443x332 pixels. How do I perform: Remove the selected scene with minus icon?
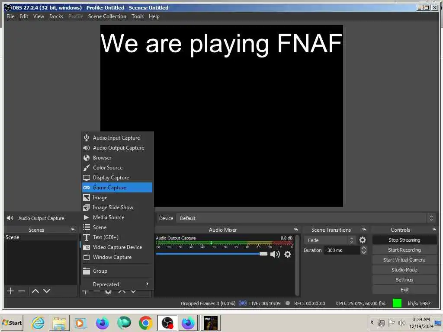(22, 291)
